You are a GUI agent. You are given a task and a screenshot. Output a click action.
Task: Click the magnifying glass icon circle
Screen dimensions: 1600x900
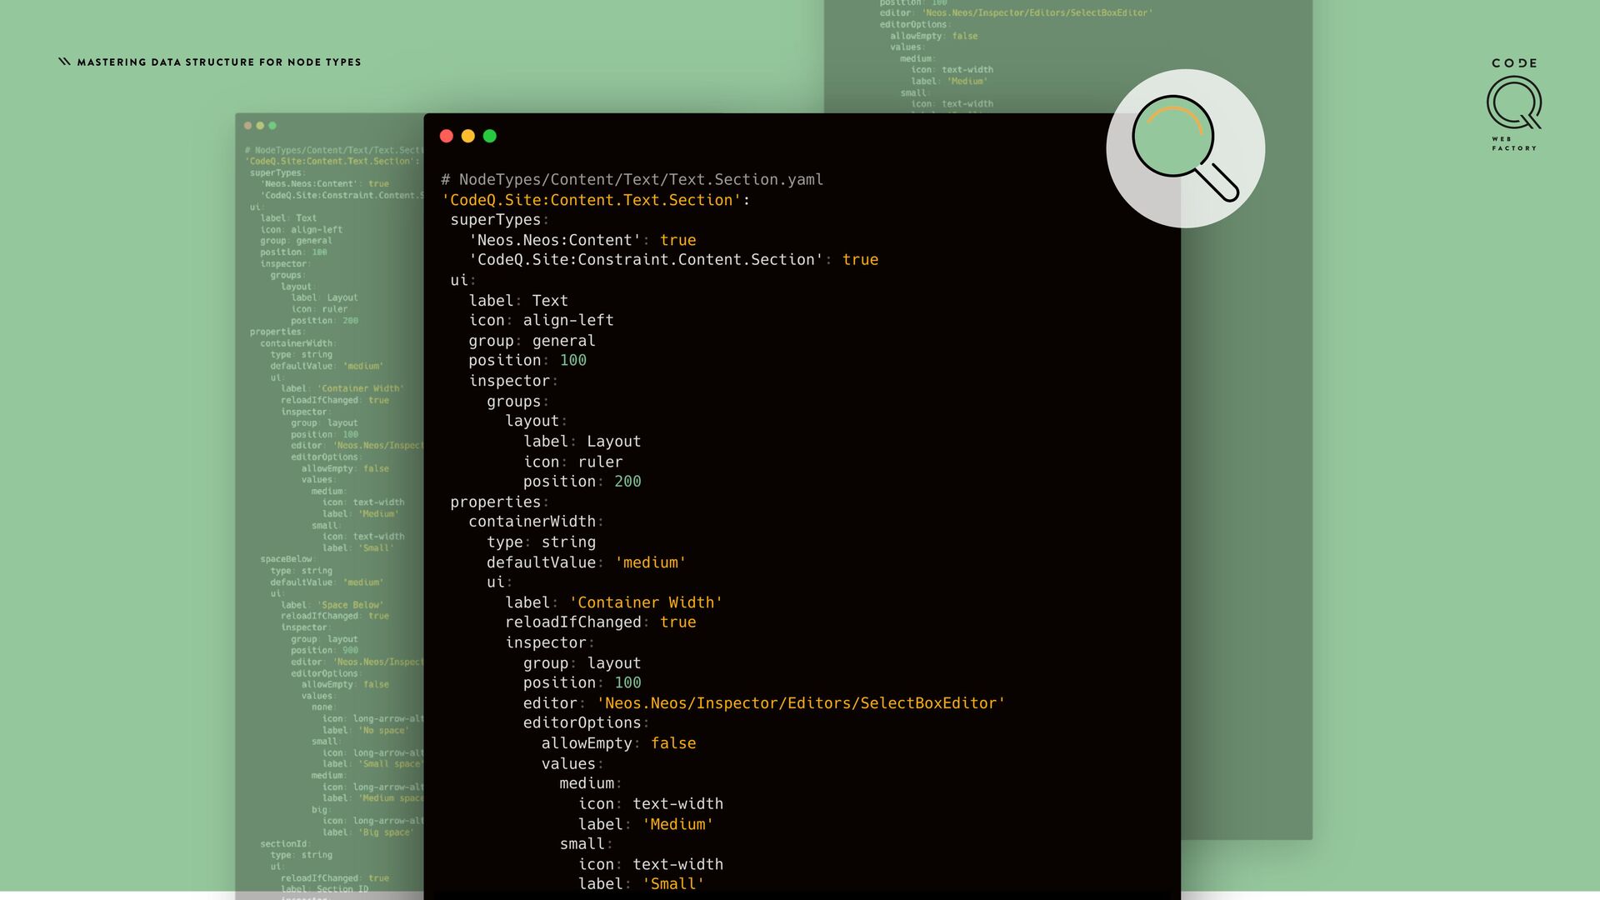[x=1185, y=148]
